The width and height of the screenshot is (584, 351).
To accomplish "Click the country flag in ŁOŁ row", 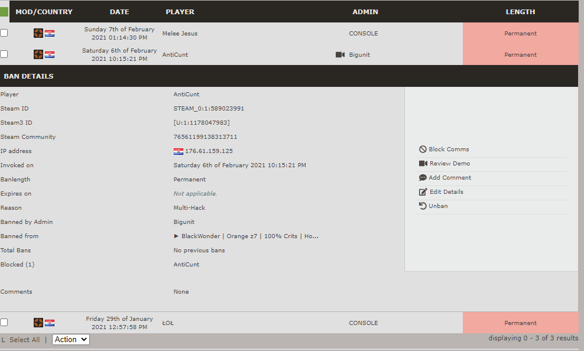I will [x=50, y=323].
